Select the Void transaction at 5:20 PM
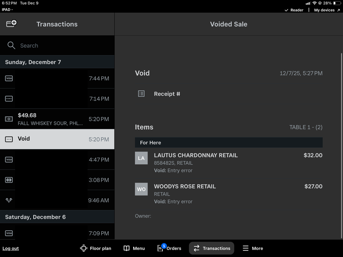Viewport: 343px width, 257px height. click(x=57, y=139)
